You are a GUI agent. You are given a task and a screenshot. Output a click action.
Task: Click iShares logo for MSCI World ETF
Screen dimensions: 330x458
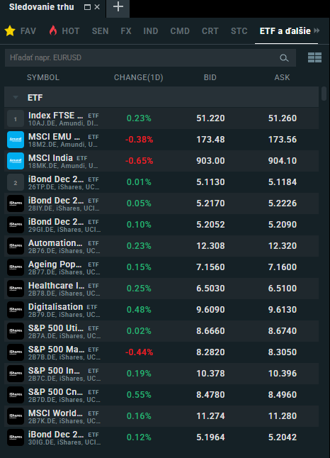(16, 416)
